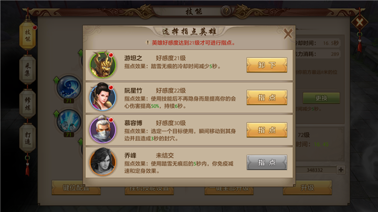Select 乔峰's greyed-out portrait
Image resolution: width=378 pixels, height=212 pixels.
click(103, 162)
